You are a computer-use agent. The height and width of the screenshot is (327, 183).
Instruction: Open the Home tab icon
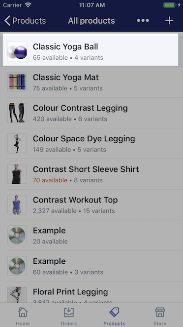23,312
